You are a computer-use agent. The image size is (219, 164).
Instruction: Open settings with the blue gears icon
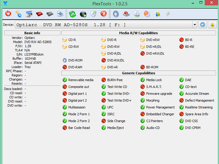pos(19,14)
